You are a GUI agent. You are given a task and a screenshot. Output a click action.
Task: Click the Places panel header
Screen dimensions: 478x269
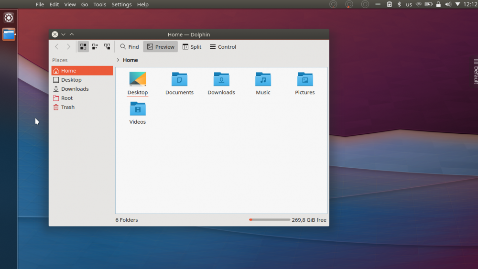point(60,60)
